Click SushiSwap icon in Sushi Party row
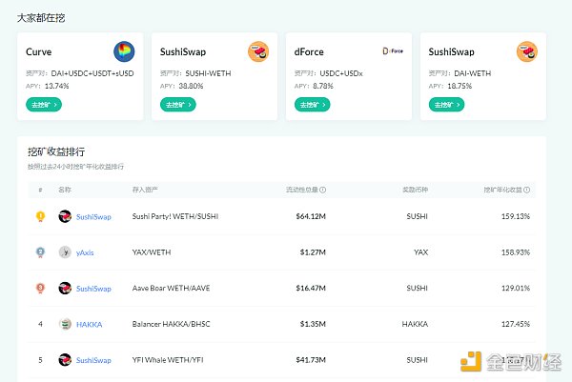This screenshot has height=382, width=572. (x=65, y=216)
